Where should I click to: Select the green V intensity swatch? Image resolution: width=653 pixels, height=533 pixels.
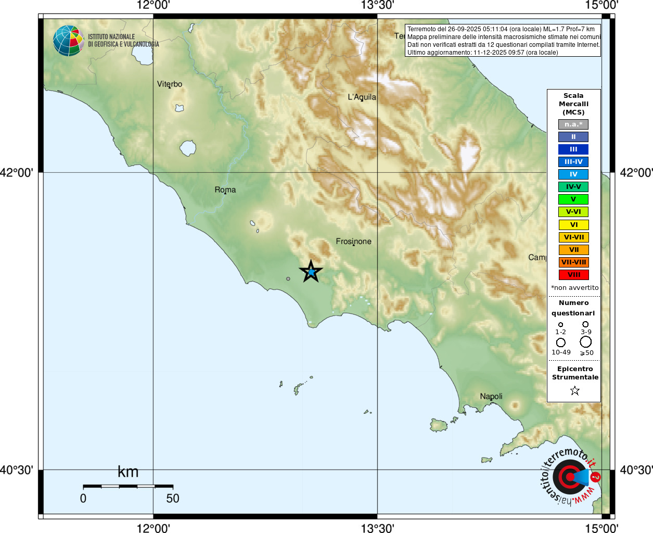point(573,199)
